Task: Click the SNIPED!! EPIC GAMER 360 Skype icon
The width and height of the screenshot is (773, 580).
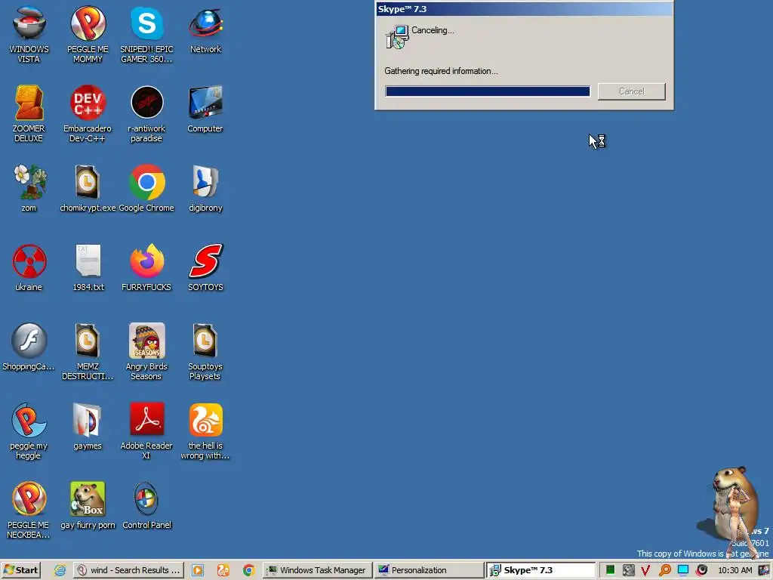Action: click(x=146, y=35)
